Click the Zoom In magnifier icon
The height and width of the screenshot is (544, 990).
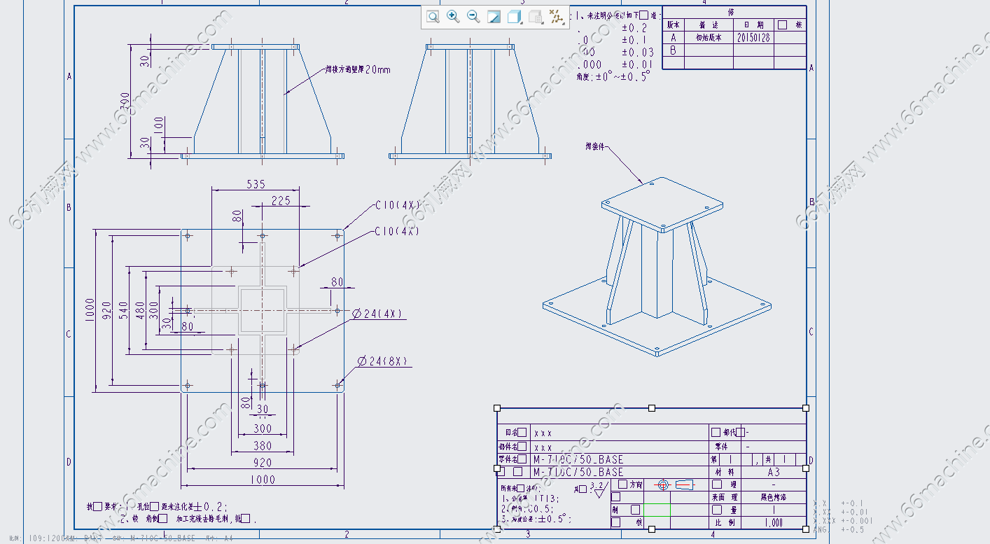coord(453,17)
